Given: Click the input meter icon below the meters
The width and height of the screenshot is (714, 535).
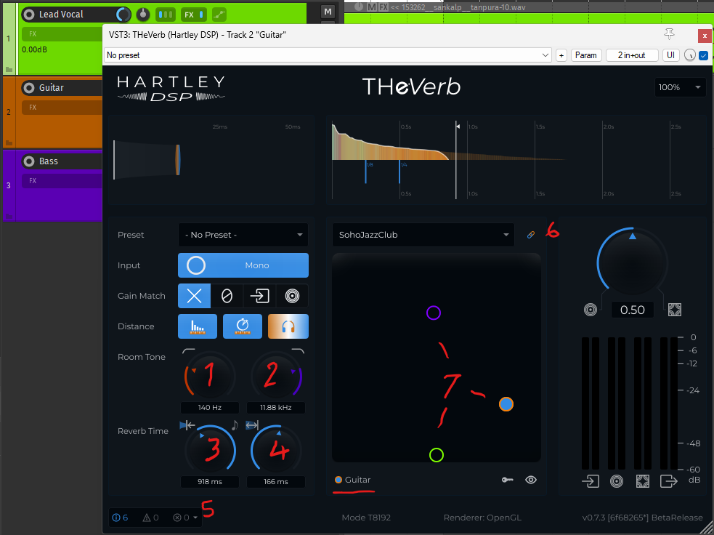Looking at the screenshot, I should 591,481.
